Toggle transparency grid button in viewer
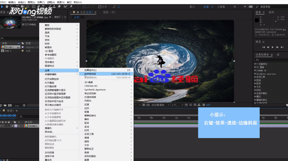The height and width of the screenshot is (161, 288). click(148, 105)
